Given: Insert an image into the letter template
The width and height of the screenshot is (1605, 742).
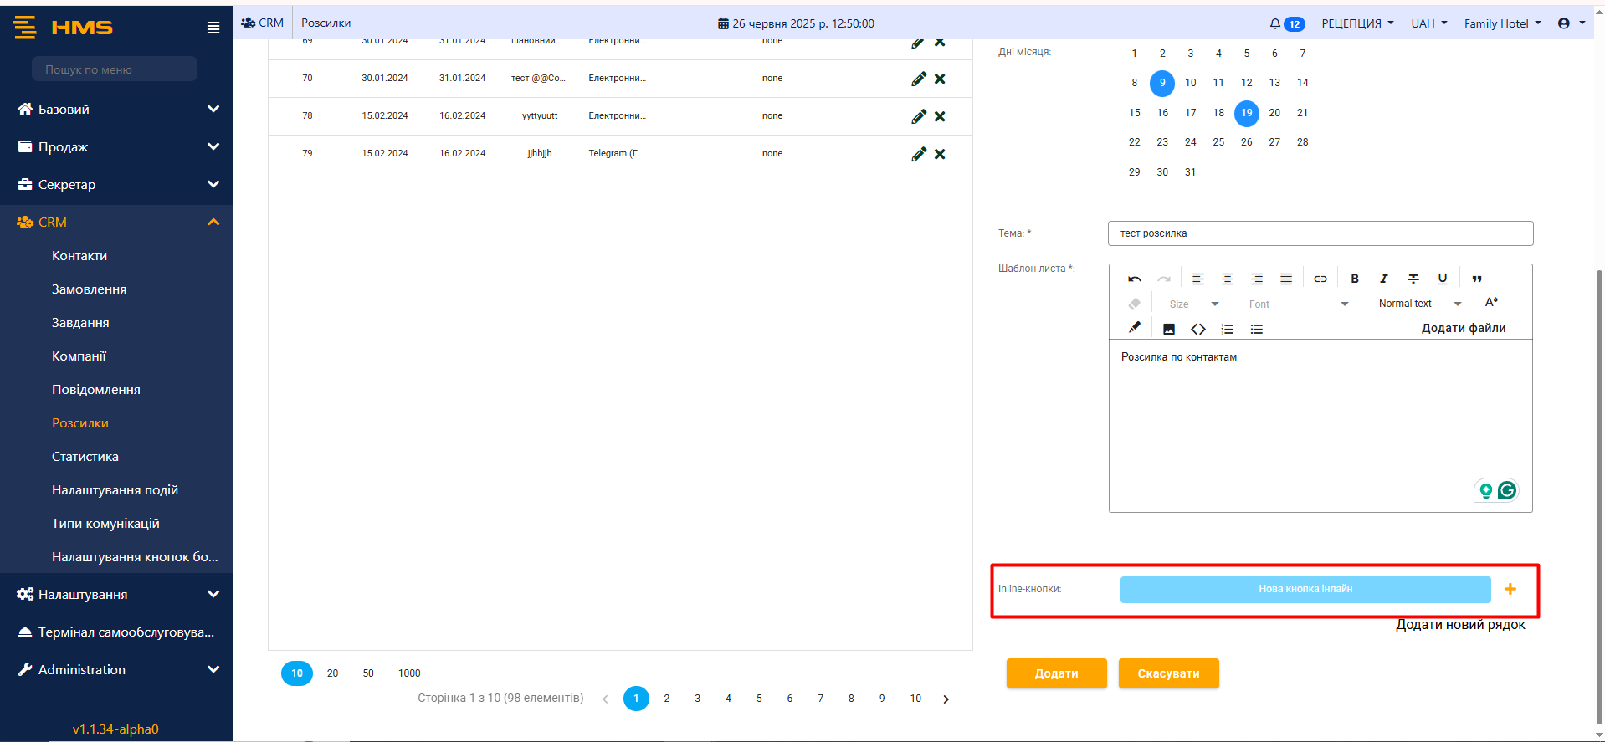Looking at the screenshot, I should (1169, 329).
